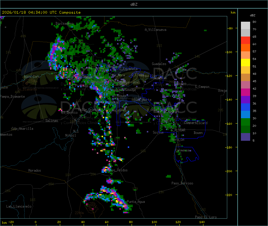268x226 pixels.
Task: Click the Cda_Amarilla map label
Action: (x=22, y=129)
